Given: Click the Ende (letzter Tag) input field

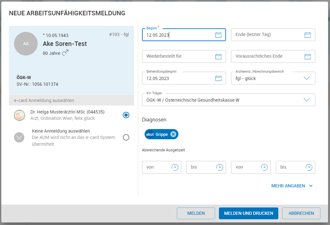Looking at the screenshot, I should [266, 35].
